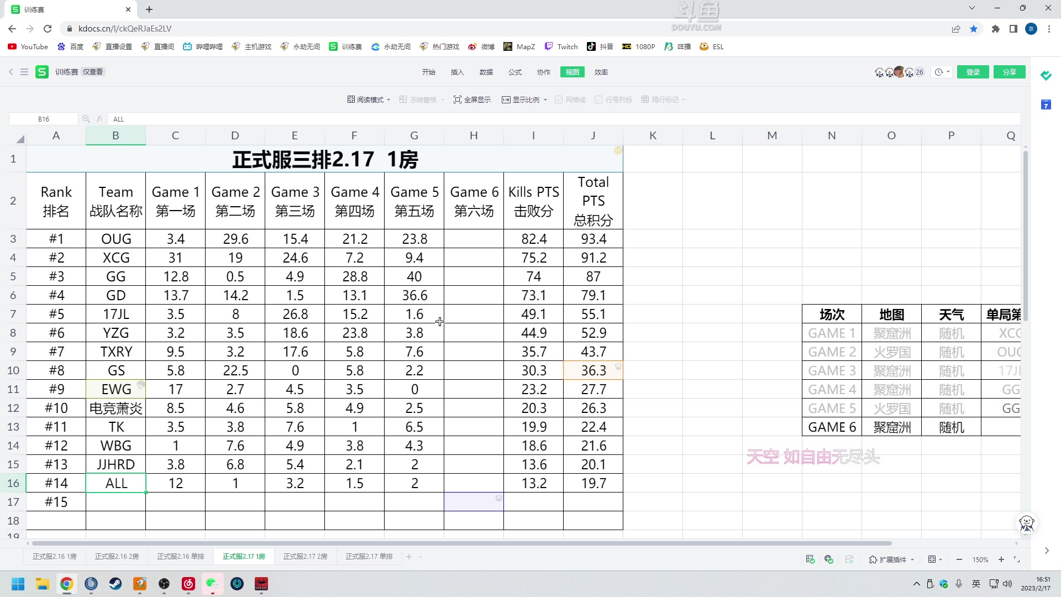Open the 扩展插件 extensions puzzle icon
This screenshot has width=1061, height=597.
coord(872,559)
